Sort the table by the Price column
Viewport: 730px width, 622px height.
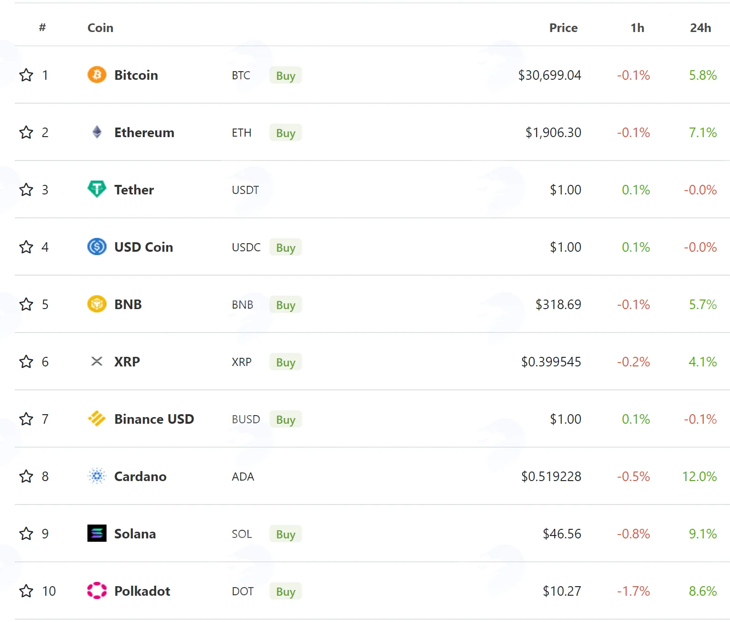(563, 28)
